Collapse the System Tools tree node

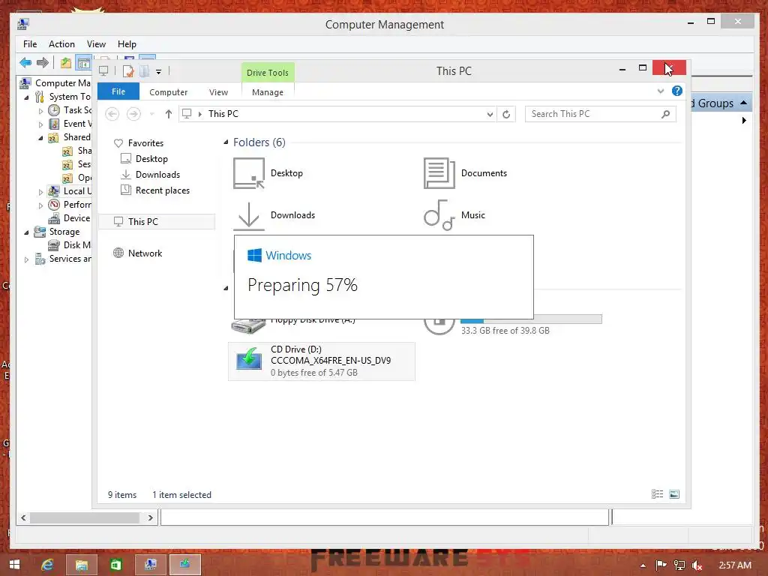pos(26,97)
